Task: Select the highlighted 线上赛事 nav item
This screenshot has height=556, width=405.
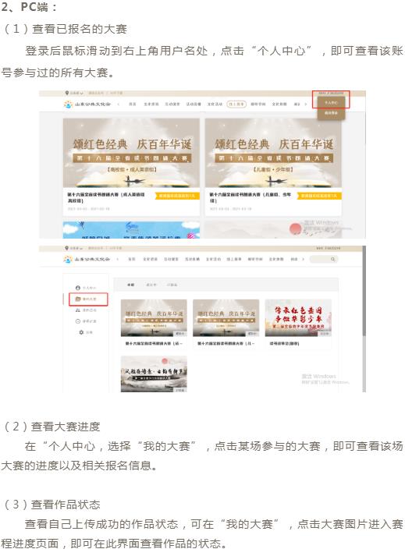Action: [236, 104]
